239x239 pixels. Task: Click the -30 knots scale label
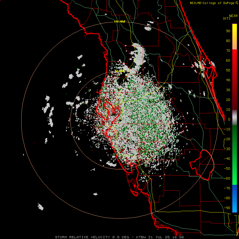click(227, 149)
